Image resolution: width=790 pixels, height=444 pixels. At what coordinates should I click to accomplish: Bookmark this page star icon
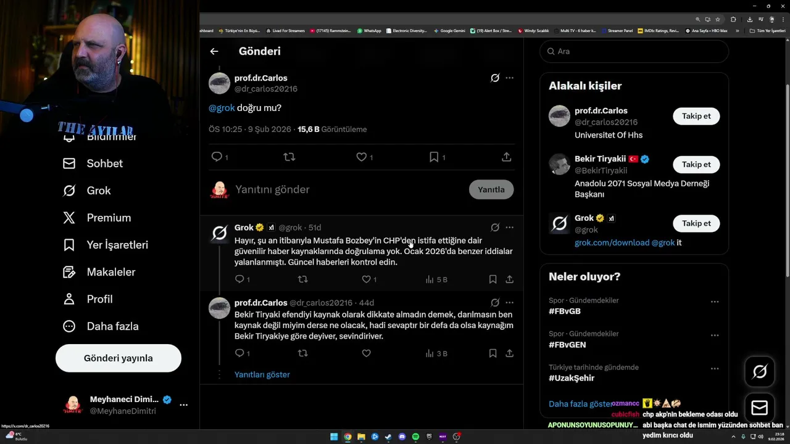(x=718, y=19)
